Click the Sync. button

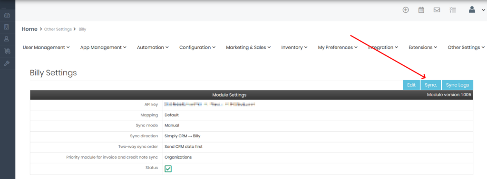click(x=431, y=85)
